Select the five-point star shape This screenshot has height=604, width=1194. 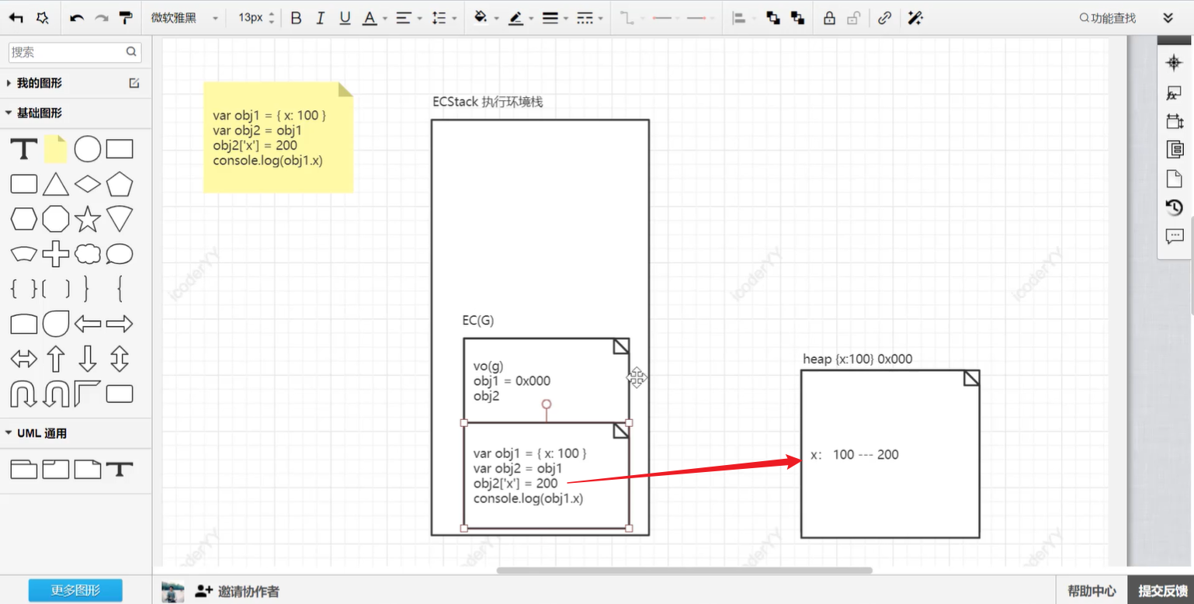(88, 219)
